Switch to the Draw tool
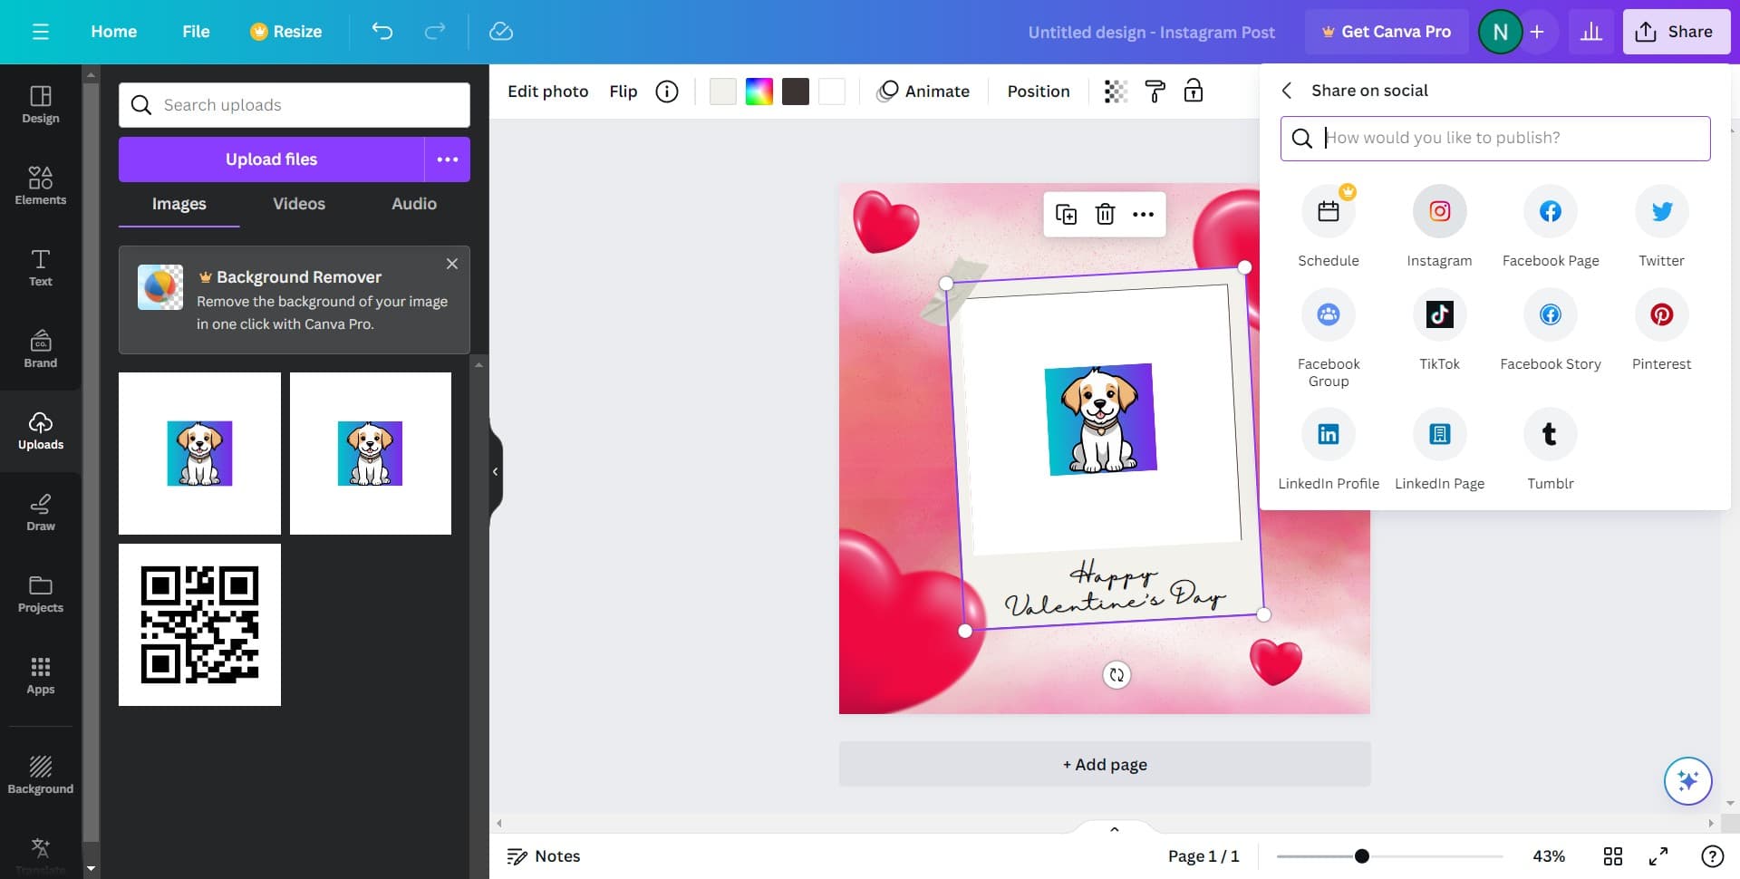 (x=40, y=512)
